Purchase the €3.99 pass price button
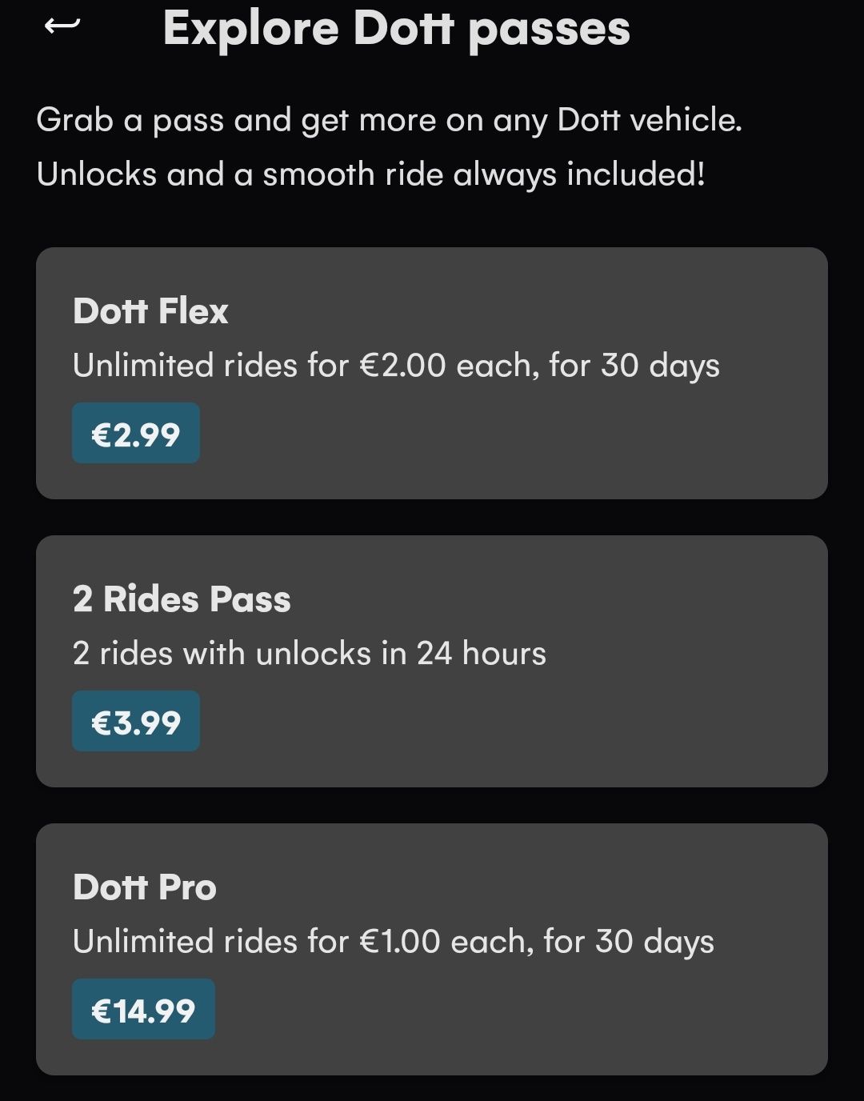864x1101 pixels. coord(135,722)
